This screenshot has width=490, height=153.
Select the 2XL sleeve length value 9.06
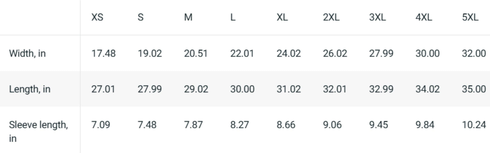click(332, 125)
